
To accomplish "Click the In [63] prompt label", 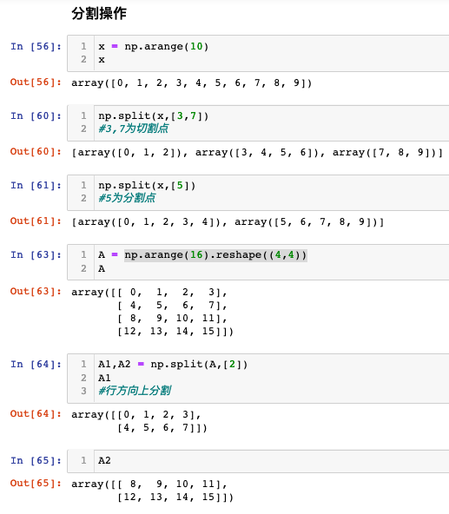I will tap(36, 254).
